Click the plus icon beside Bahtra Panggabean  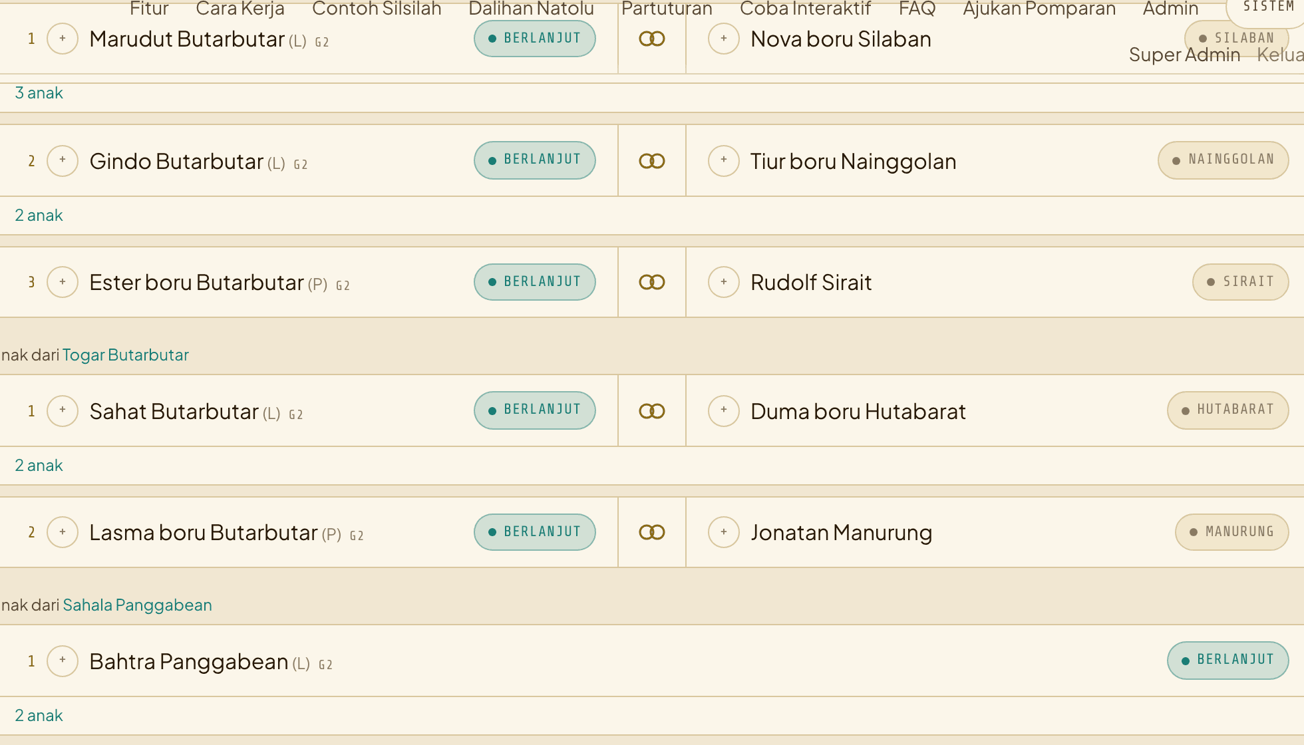click(x=63, y=661)
